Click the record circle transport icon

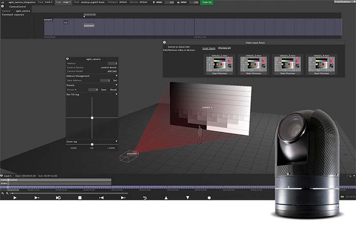[209, 198]
